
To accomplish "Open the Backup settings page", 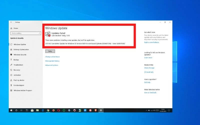I will pos(16,60).
